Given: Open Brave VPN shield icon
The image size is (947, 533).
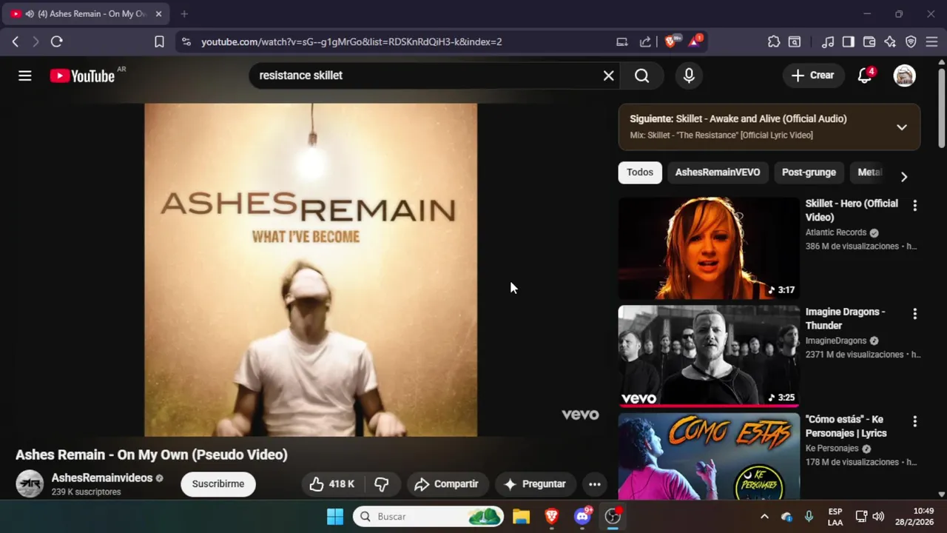Looking at the screenshot, I should click(911, 41).
